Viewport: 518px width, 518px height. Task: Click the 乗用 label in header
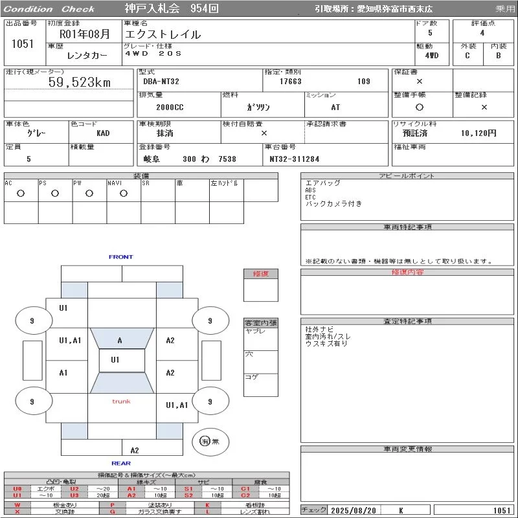tap(505, 8)
